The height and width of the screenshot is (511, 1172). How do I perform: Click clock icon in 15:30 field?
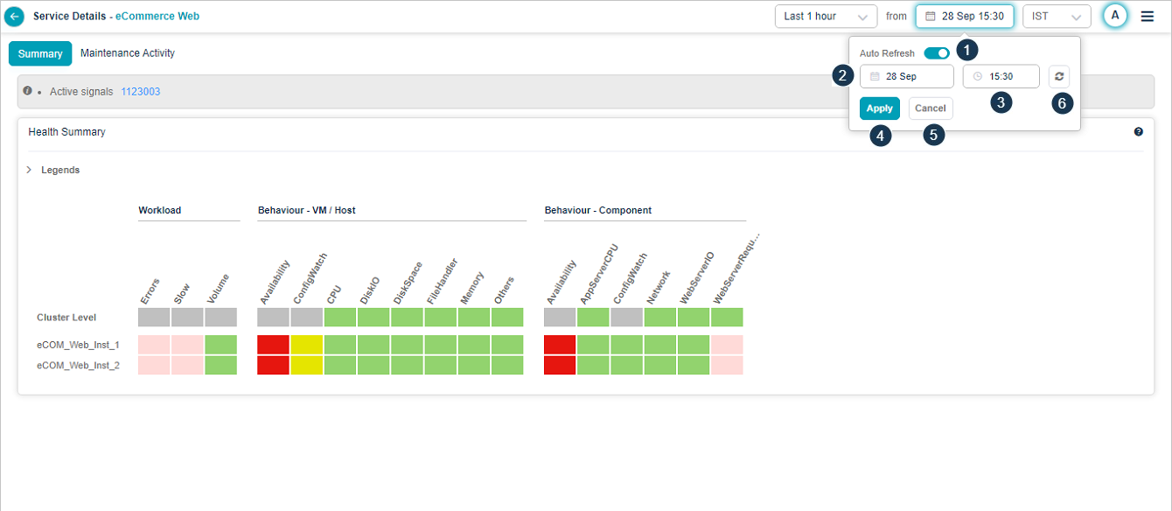point(978,77)
